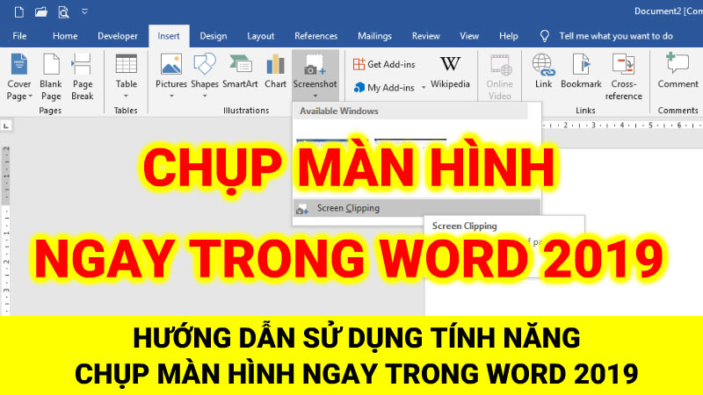Open the File tab

[x=19, y=36]
